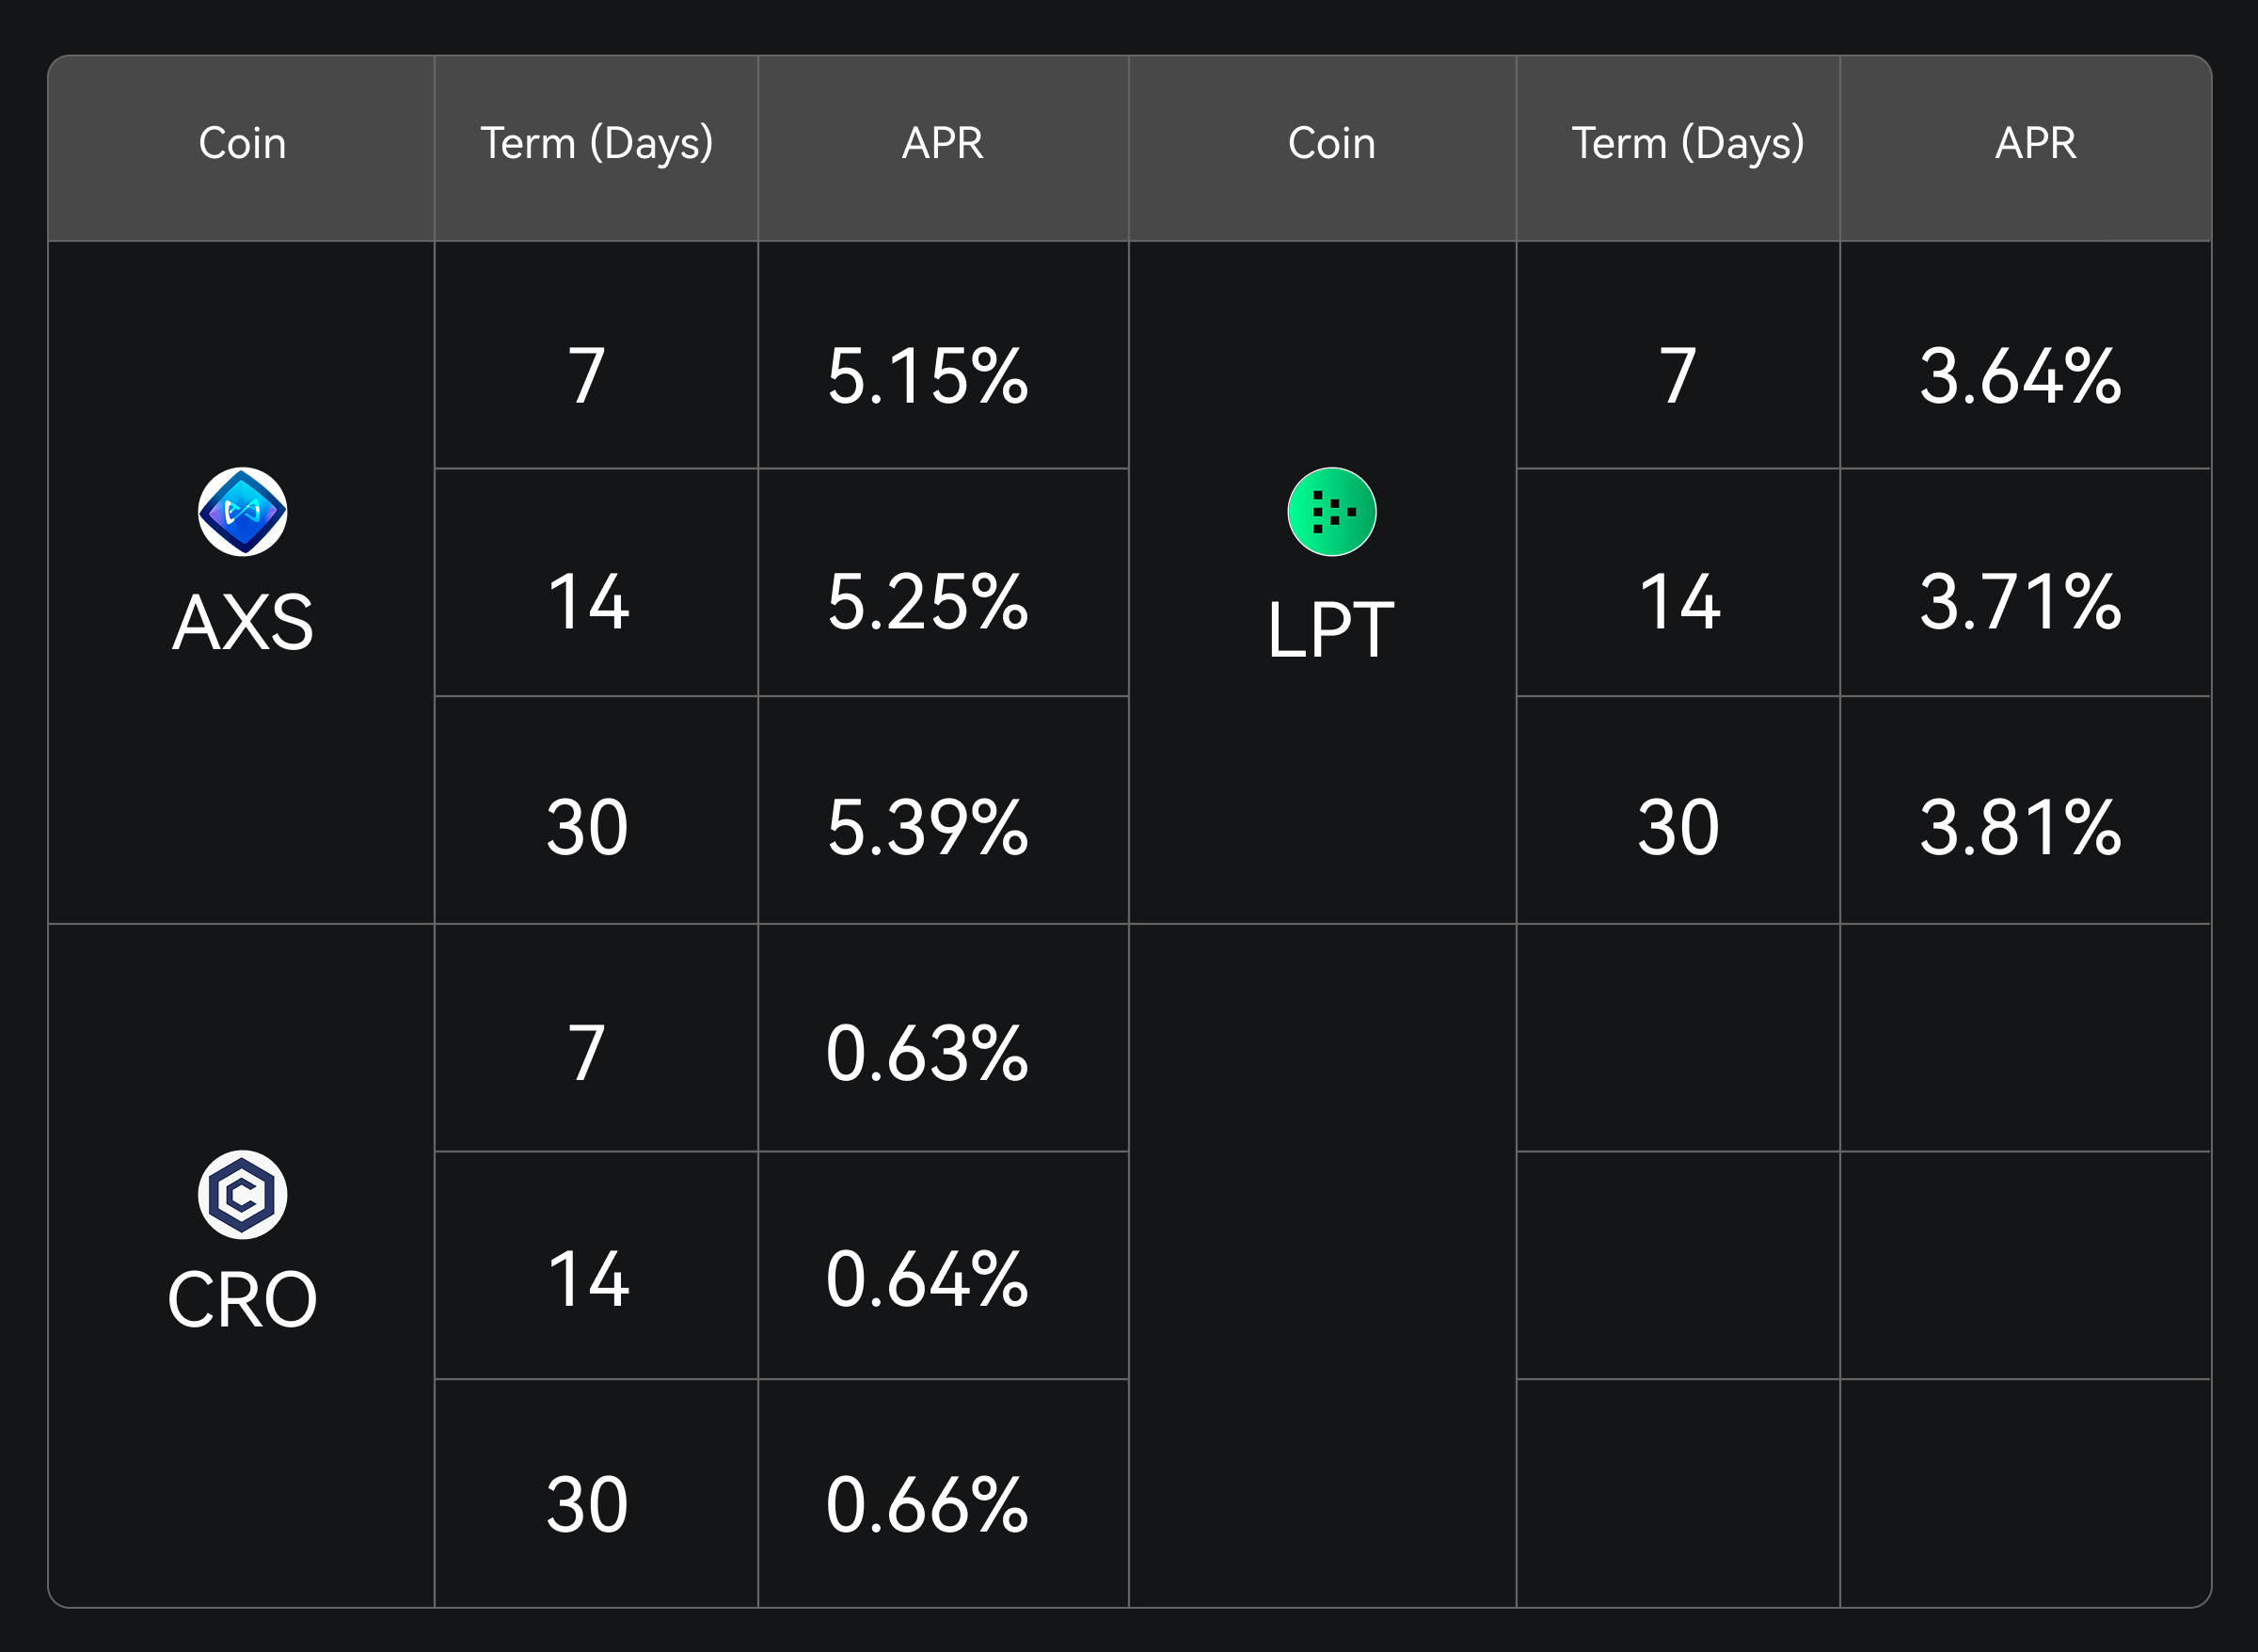Select the AXS coin name label
The height and width of the screenshot is (1652, 2258).
pos(242,622)
